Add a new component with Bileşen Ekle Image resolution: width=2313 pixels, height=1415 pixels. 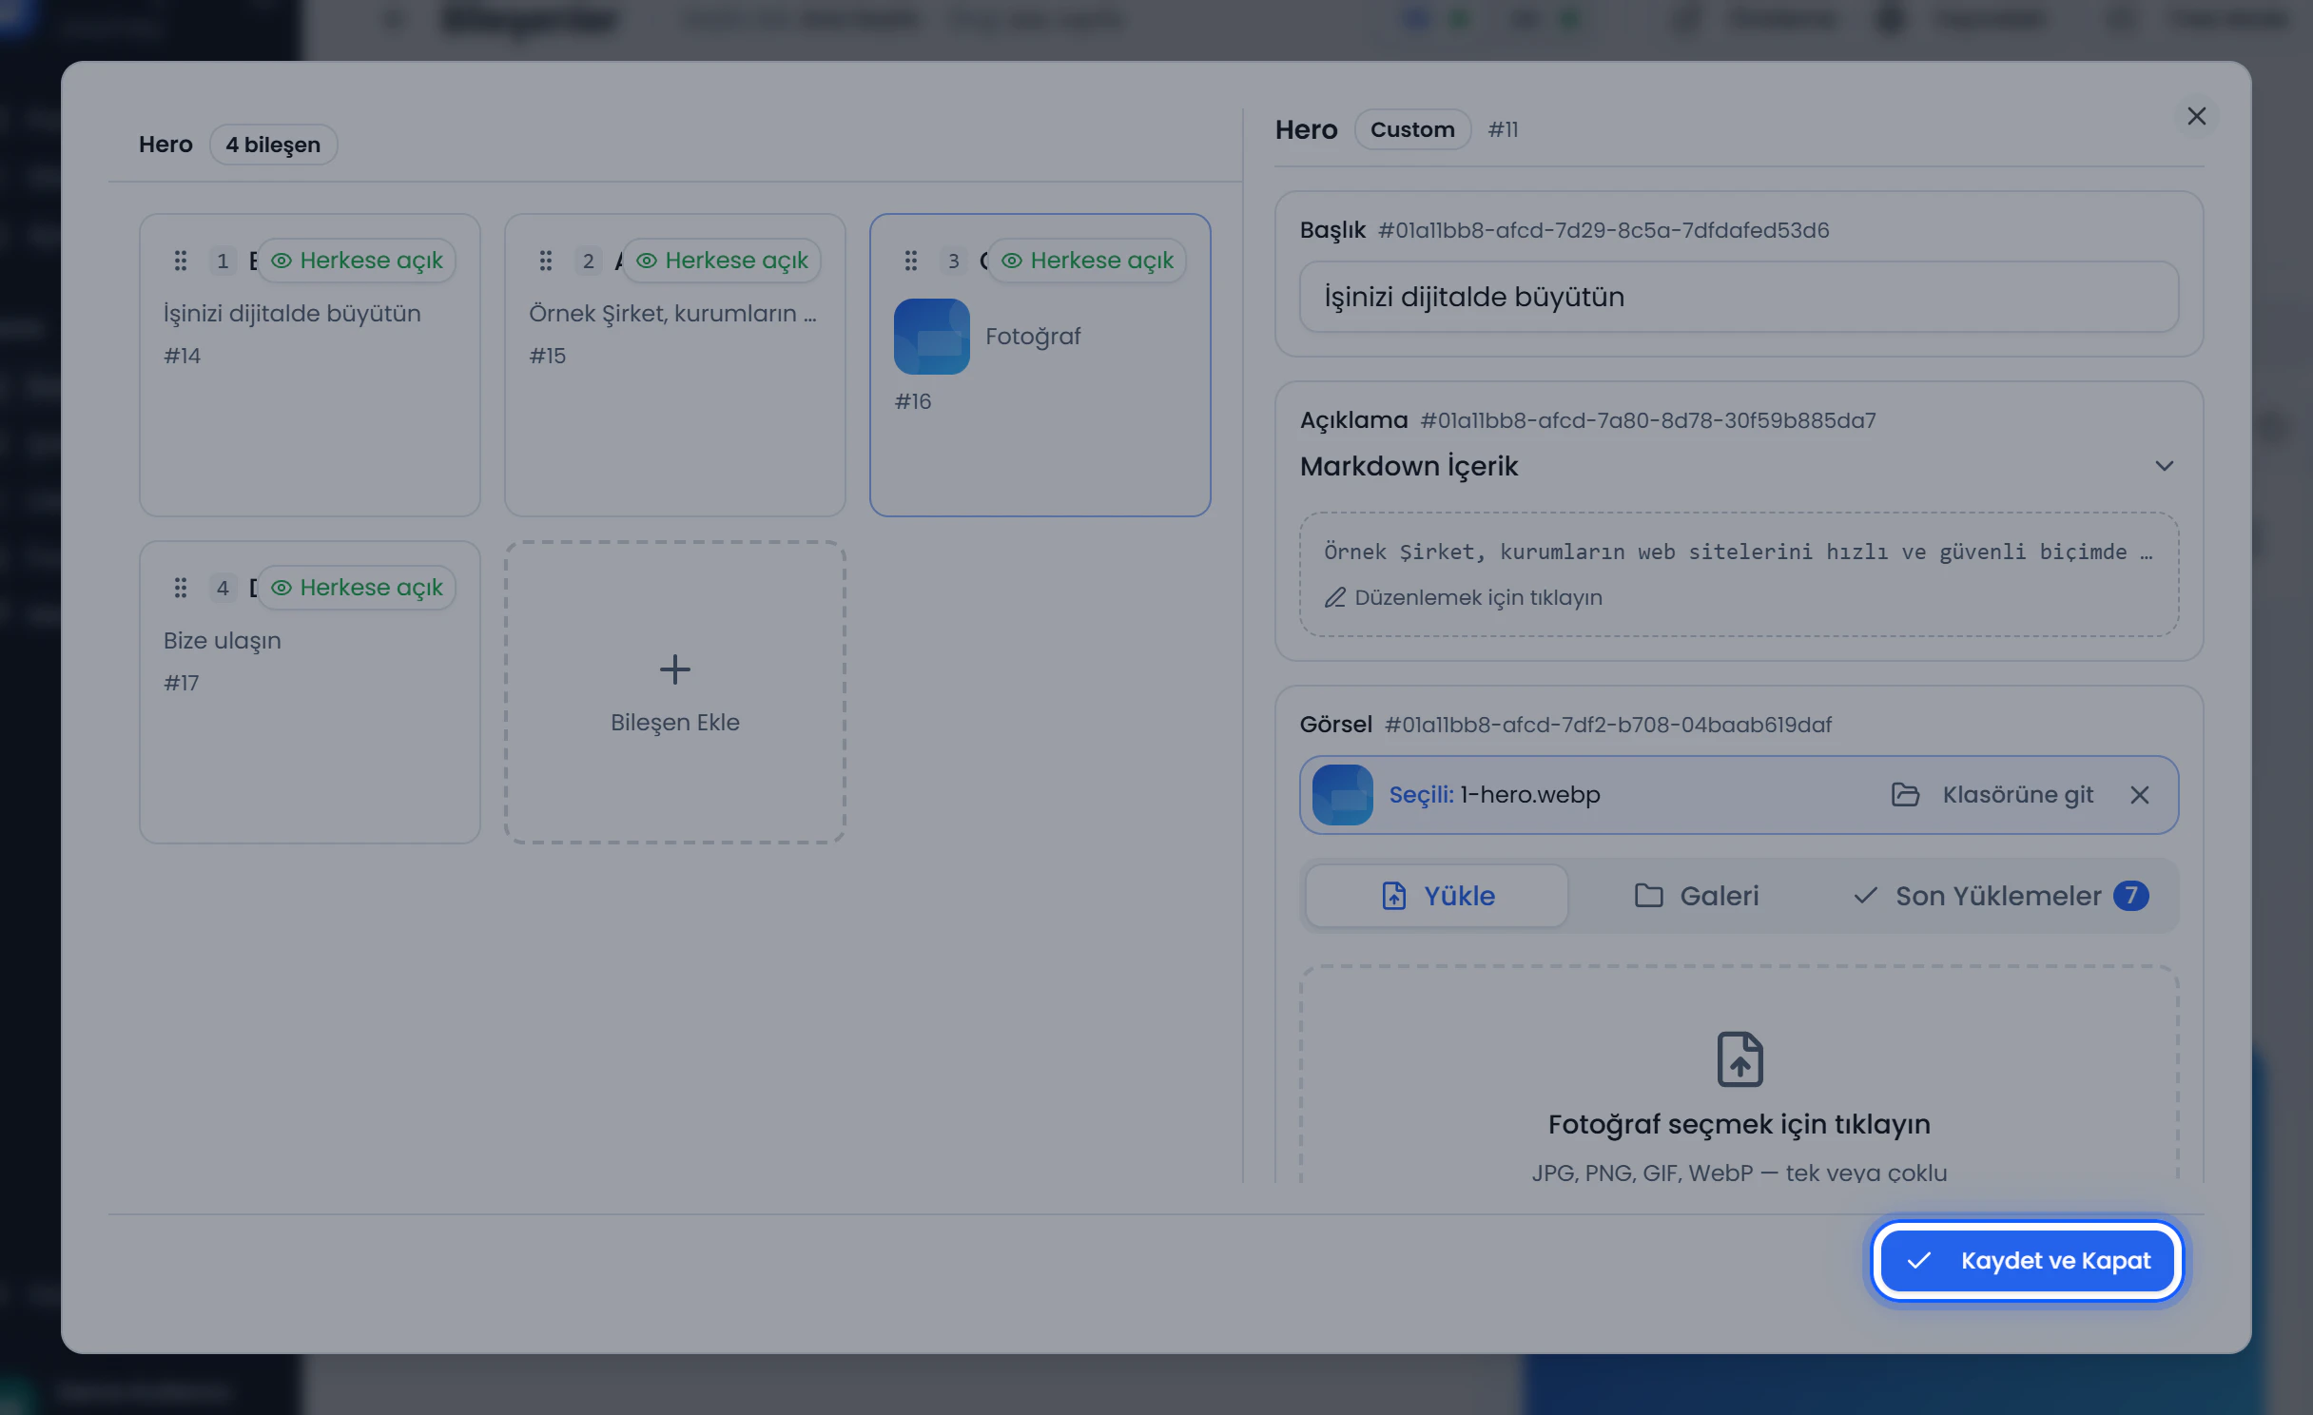point(675,692)
